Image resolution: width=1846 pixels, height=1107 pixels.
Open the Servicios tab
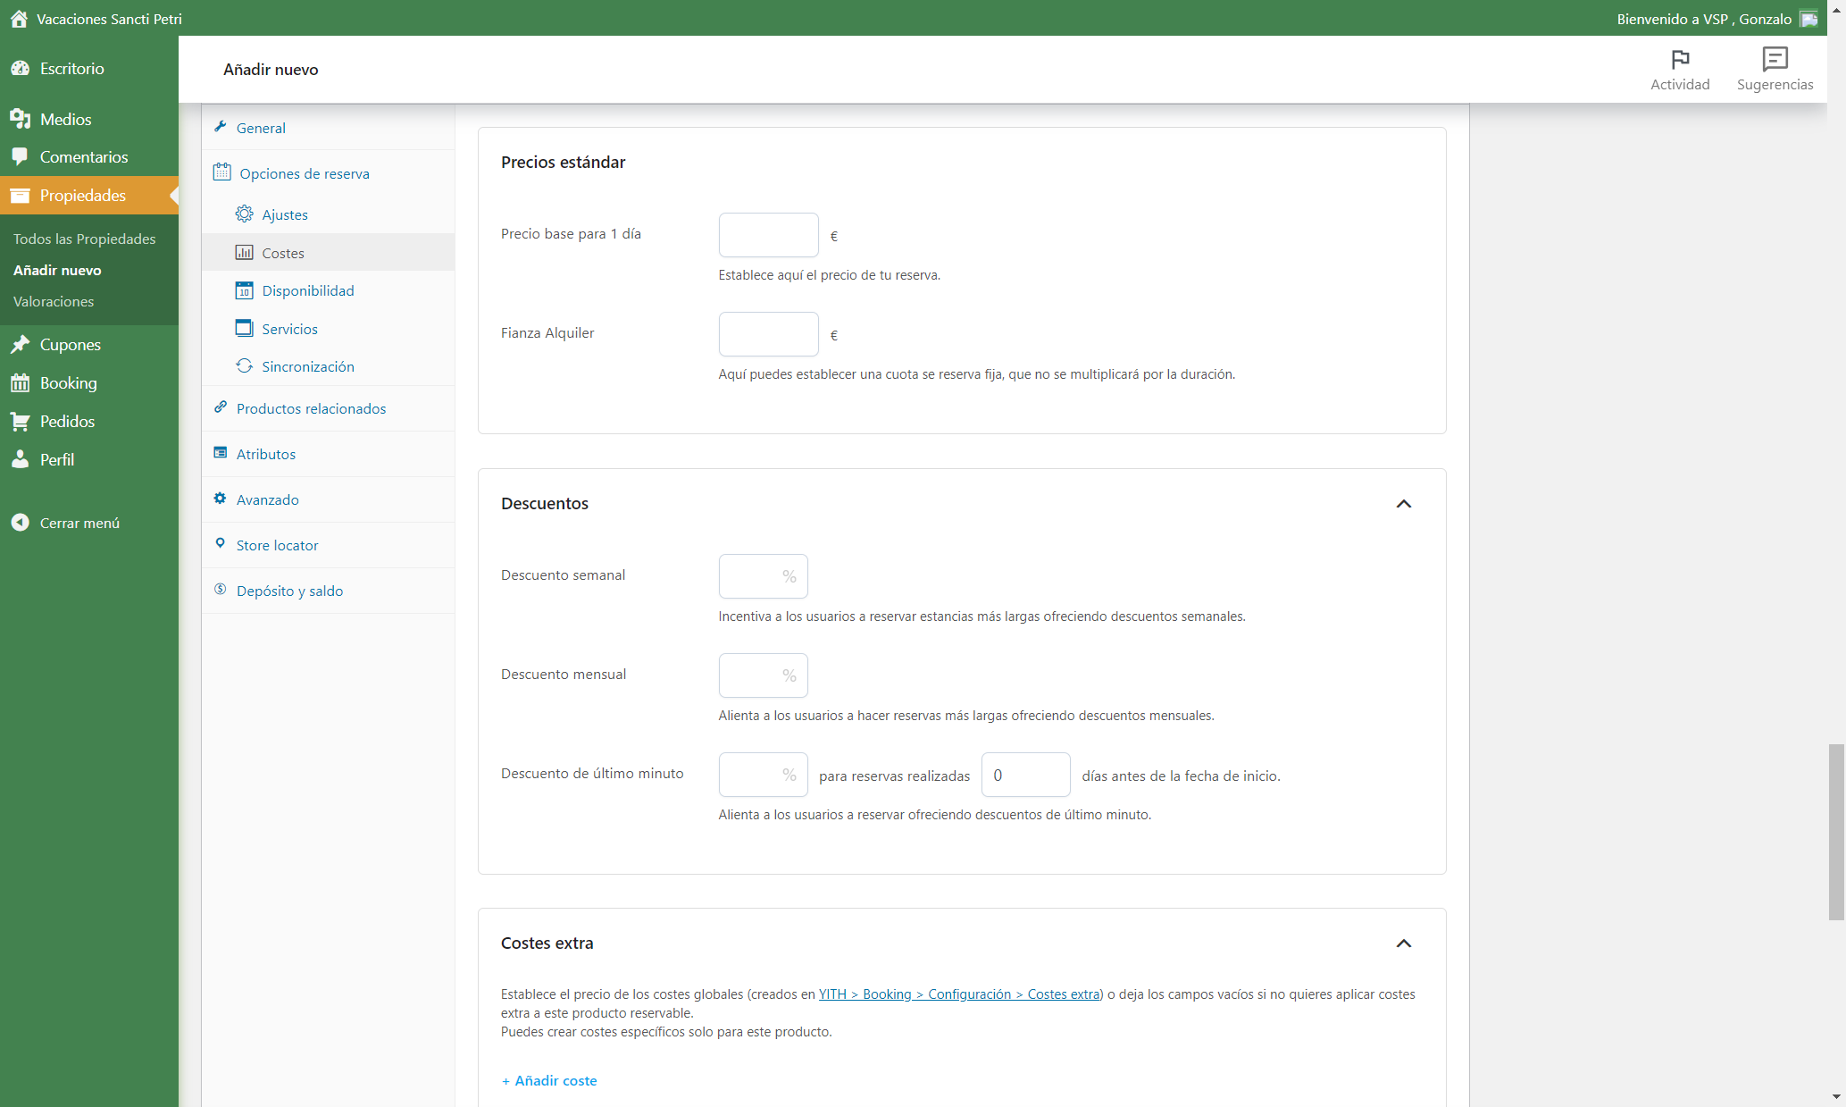click(328, 329)
